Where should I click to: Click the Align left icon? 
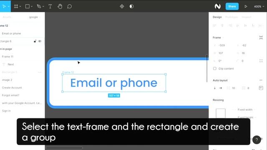(x=214, y=25)
